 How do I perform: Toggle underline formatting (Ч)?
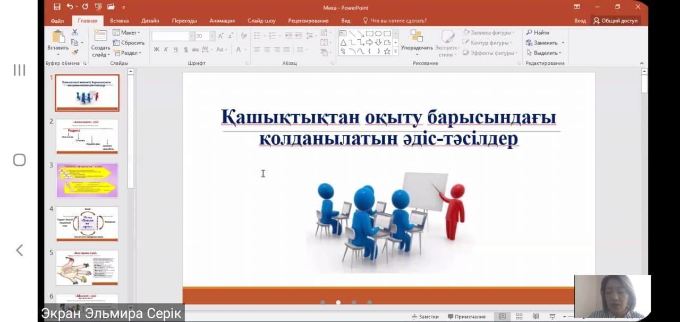176,49
